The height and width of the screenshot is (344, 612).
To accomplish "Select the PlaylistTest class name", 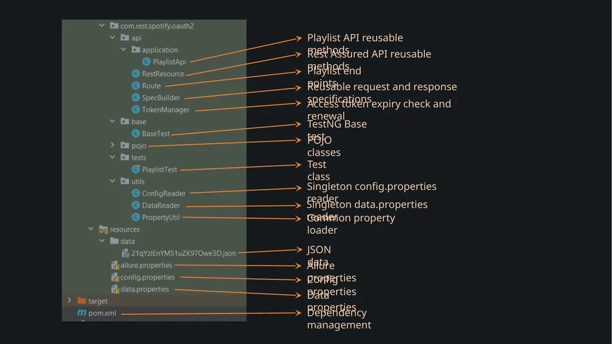I will [x=159, y=169].
